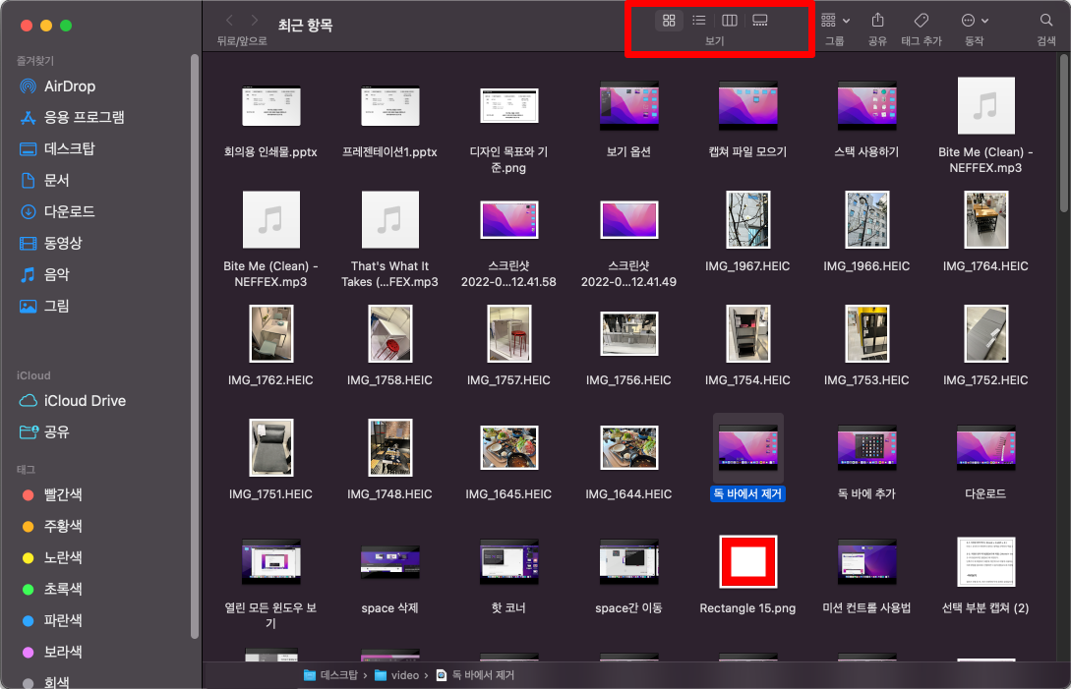Select 데스크탑 in the sidebar

[58, 148]
